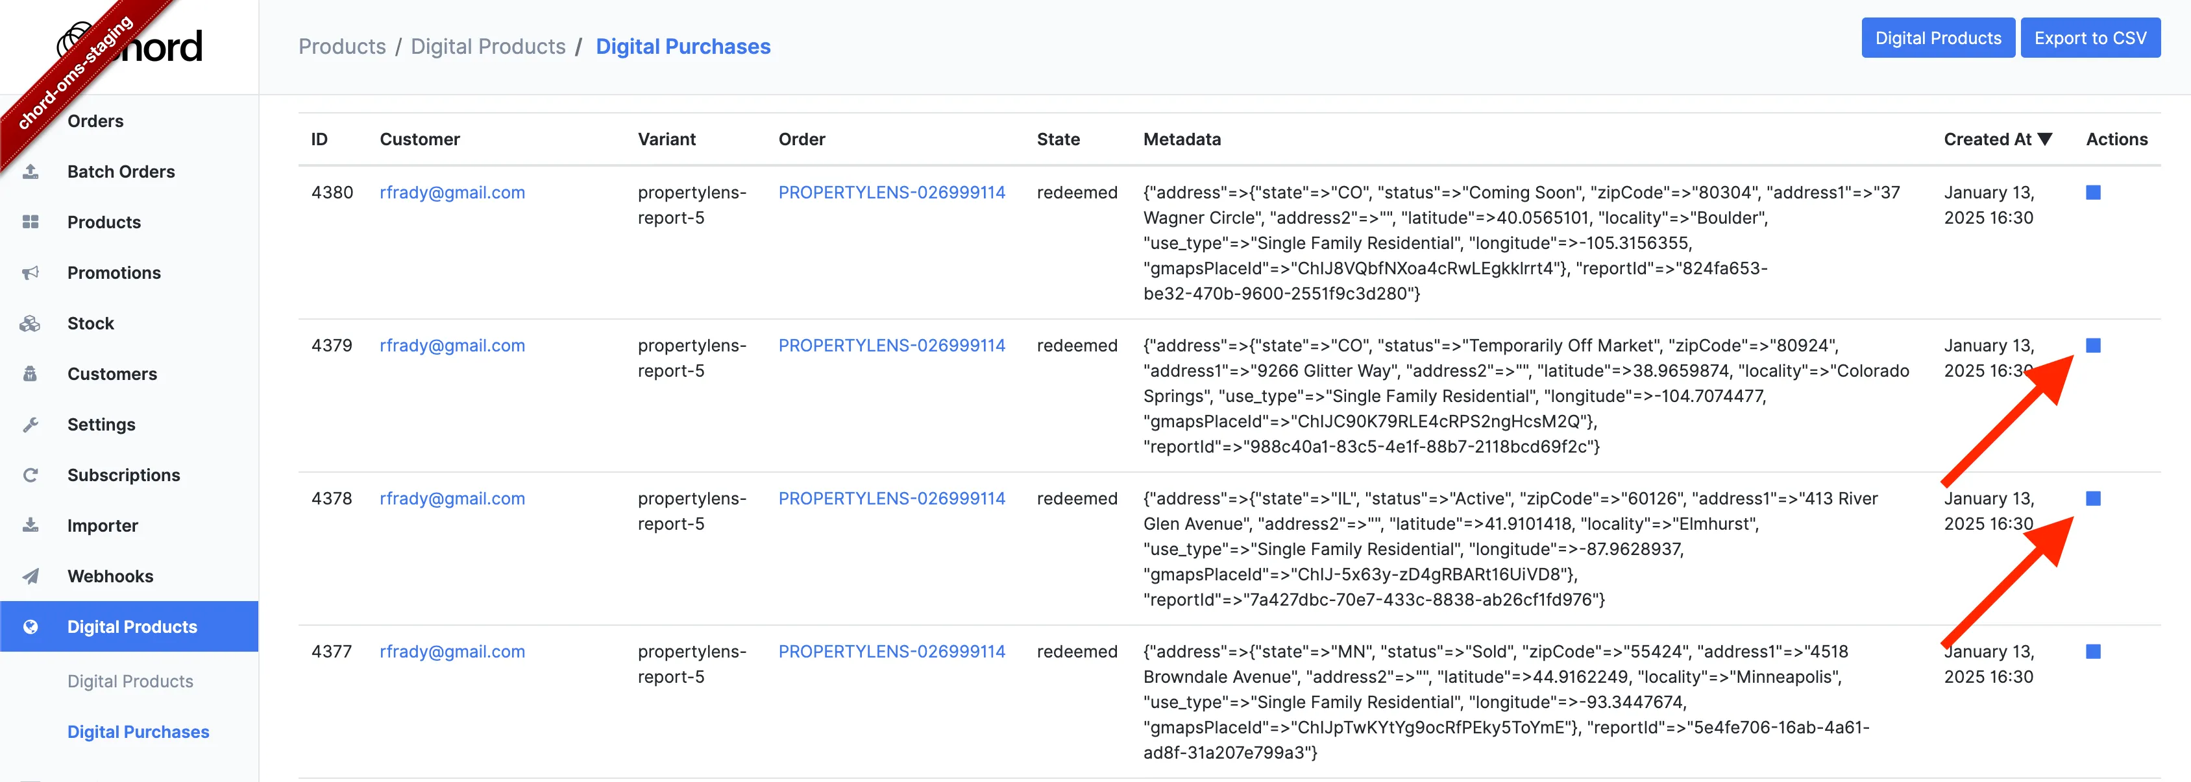Go to Promotions section
The width and height of the screenshot is (2191, 782).
tap(114, 273)
